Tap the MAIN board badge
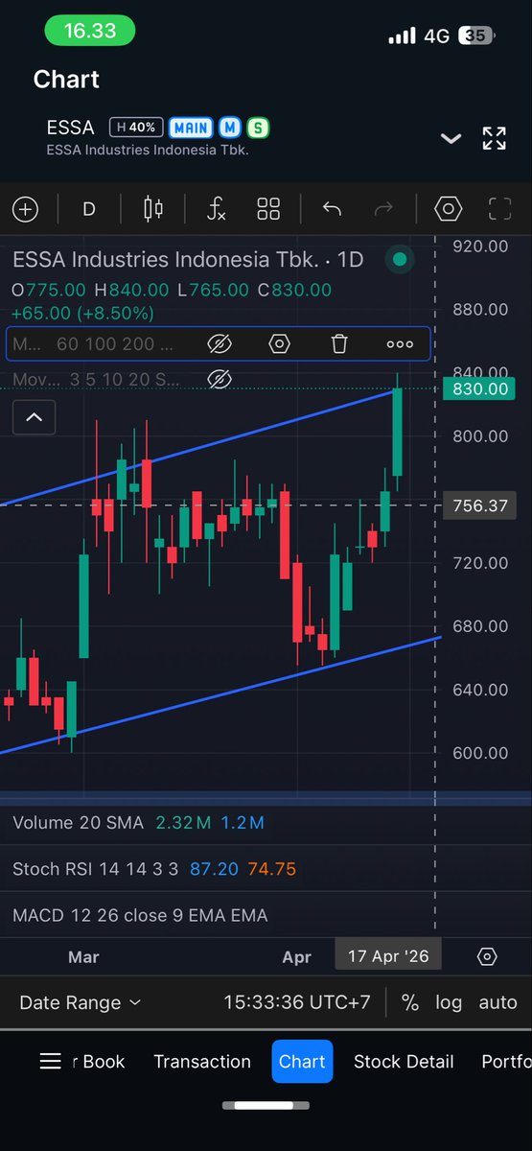Screen dimensions: 532x1151 coord(191,127)
